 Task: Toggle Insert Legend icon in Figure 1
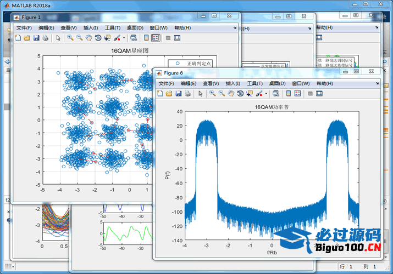coord(156,38)
